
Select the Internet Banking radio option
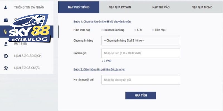coord(103,30)
